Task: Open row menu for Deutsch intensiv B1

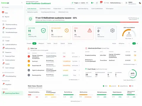Action: coord(79,65)
